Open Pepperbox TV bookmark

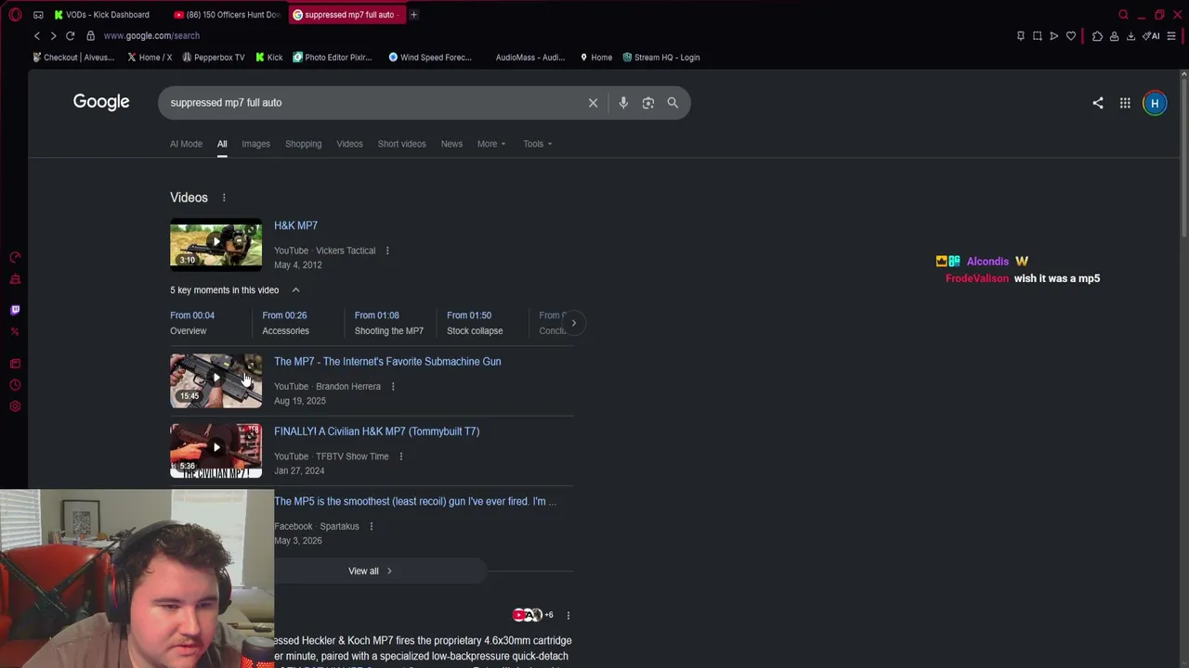[x=213, y=58]
